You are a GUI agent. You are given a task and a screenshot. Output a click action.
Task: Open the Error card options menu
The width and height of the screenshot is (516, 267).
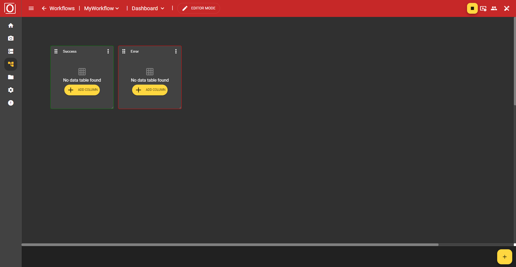(176, 51)
